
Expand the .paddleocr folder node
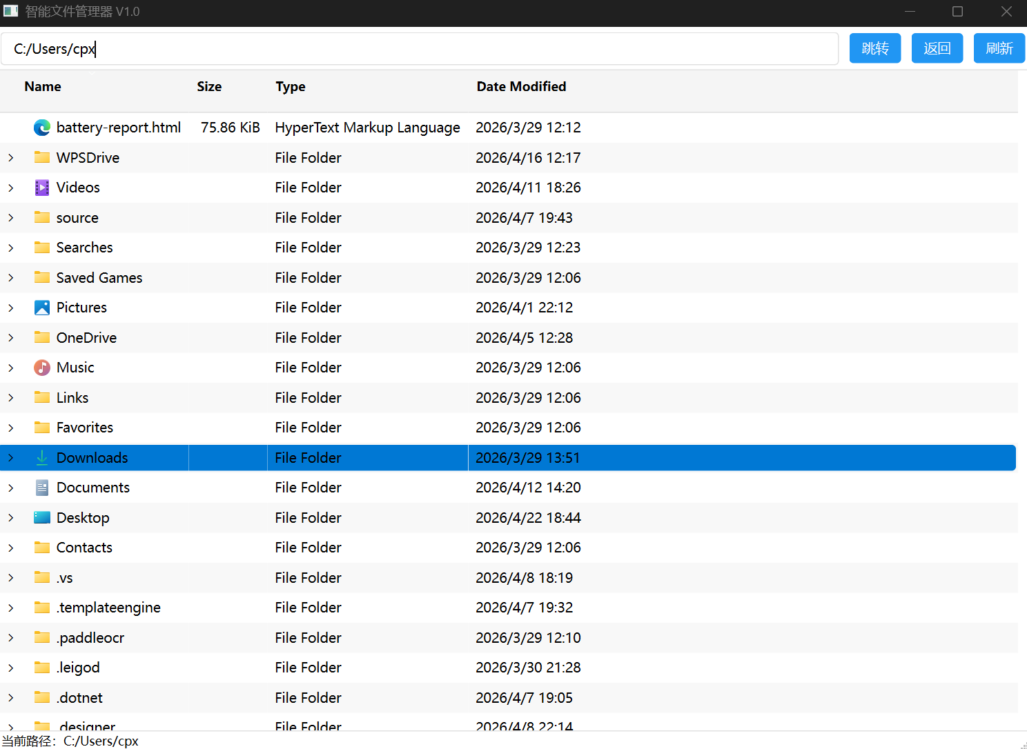(11, 638)
